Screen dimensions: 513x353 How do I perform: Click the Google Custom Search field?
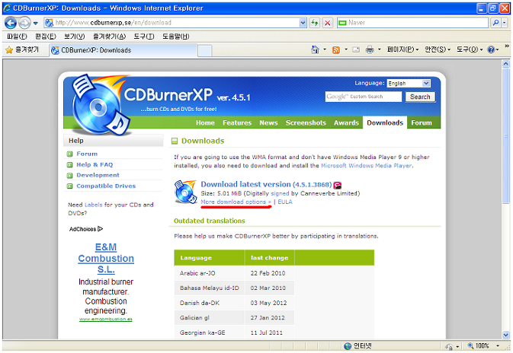[363, 97]
